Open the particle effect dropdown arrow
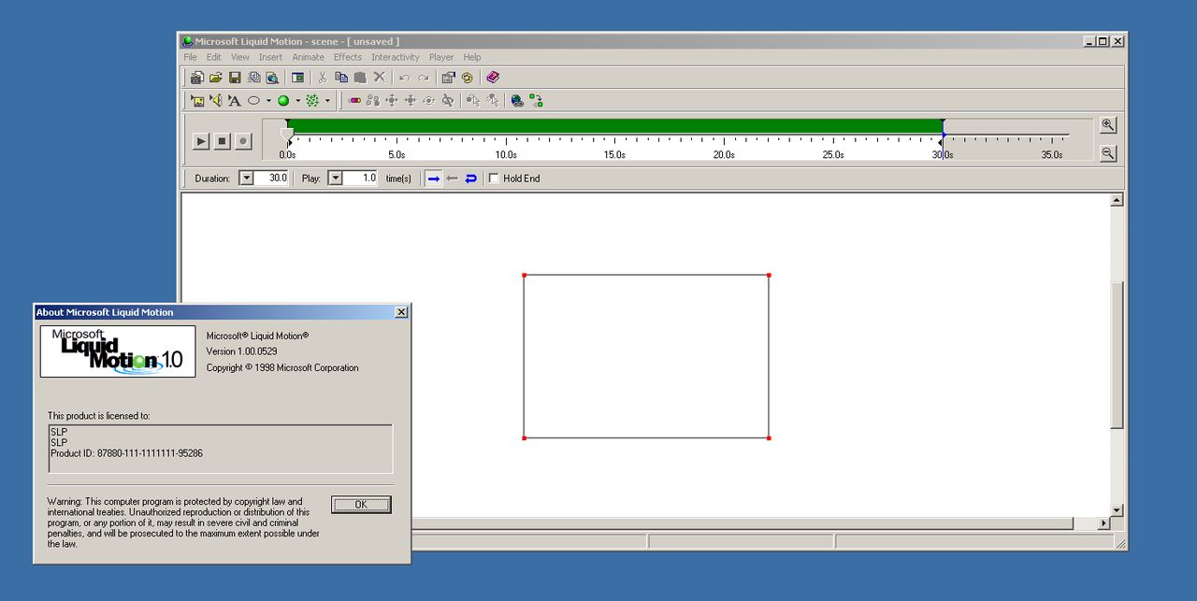The width and height of the screenshot is (1197, 601). pos(327,101)
